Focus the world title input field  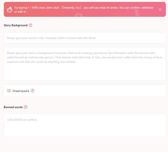pos(85,38)
